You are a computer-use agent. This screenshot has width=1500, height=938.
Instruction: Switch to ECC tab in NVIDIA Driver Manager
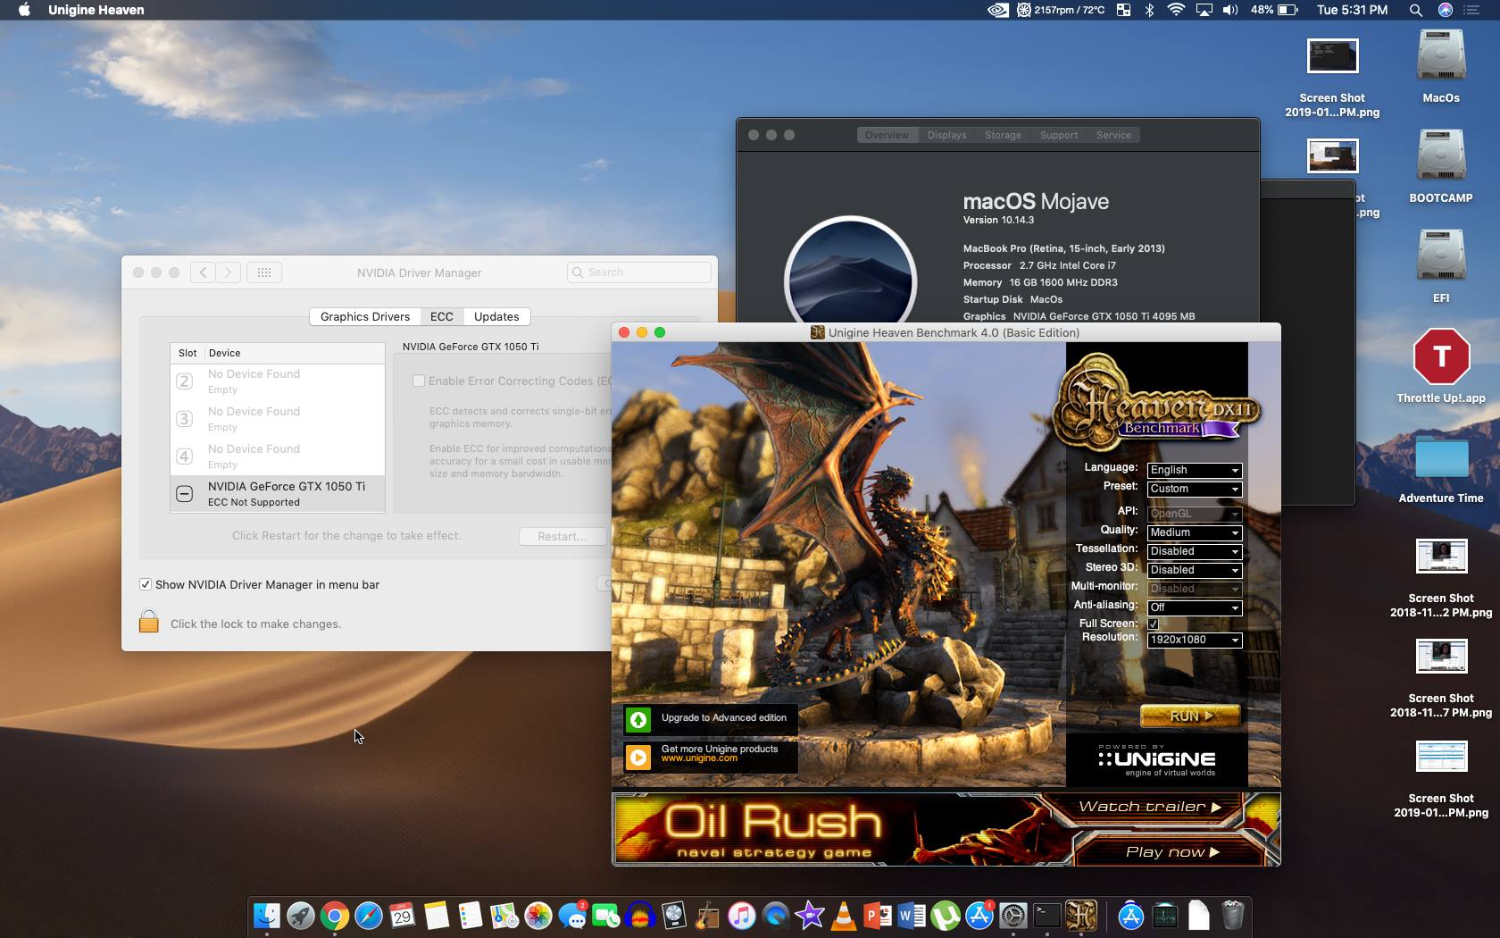441,316
